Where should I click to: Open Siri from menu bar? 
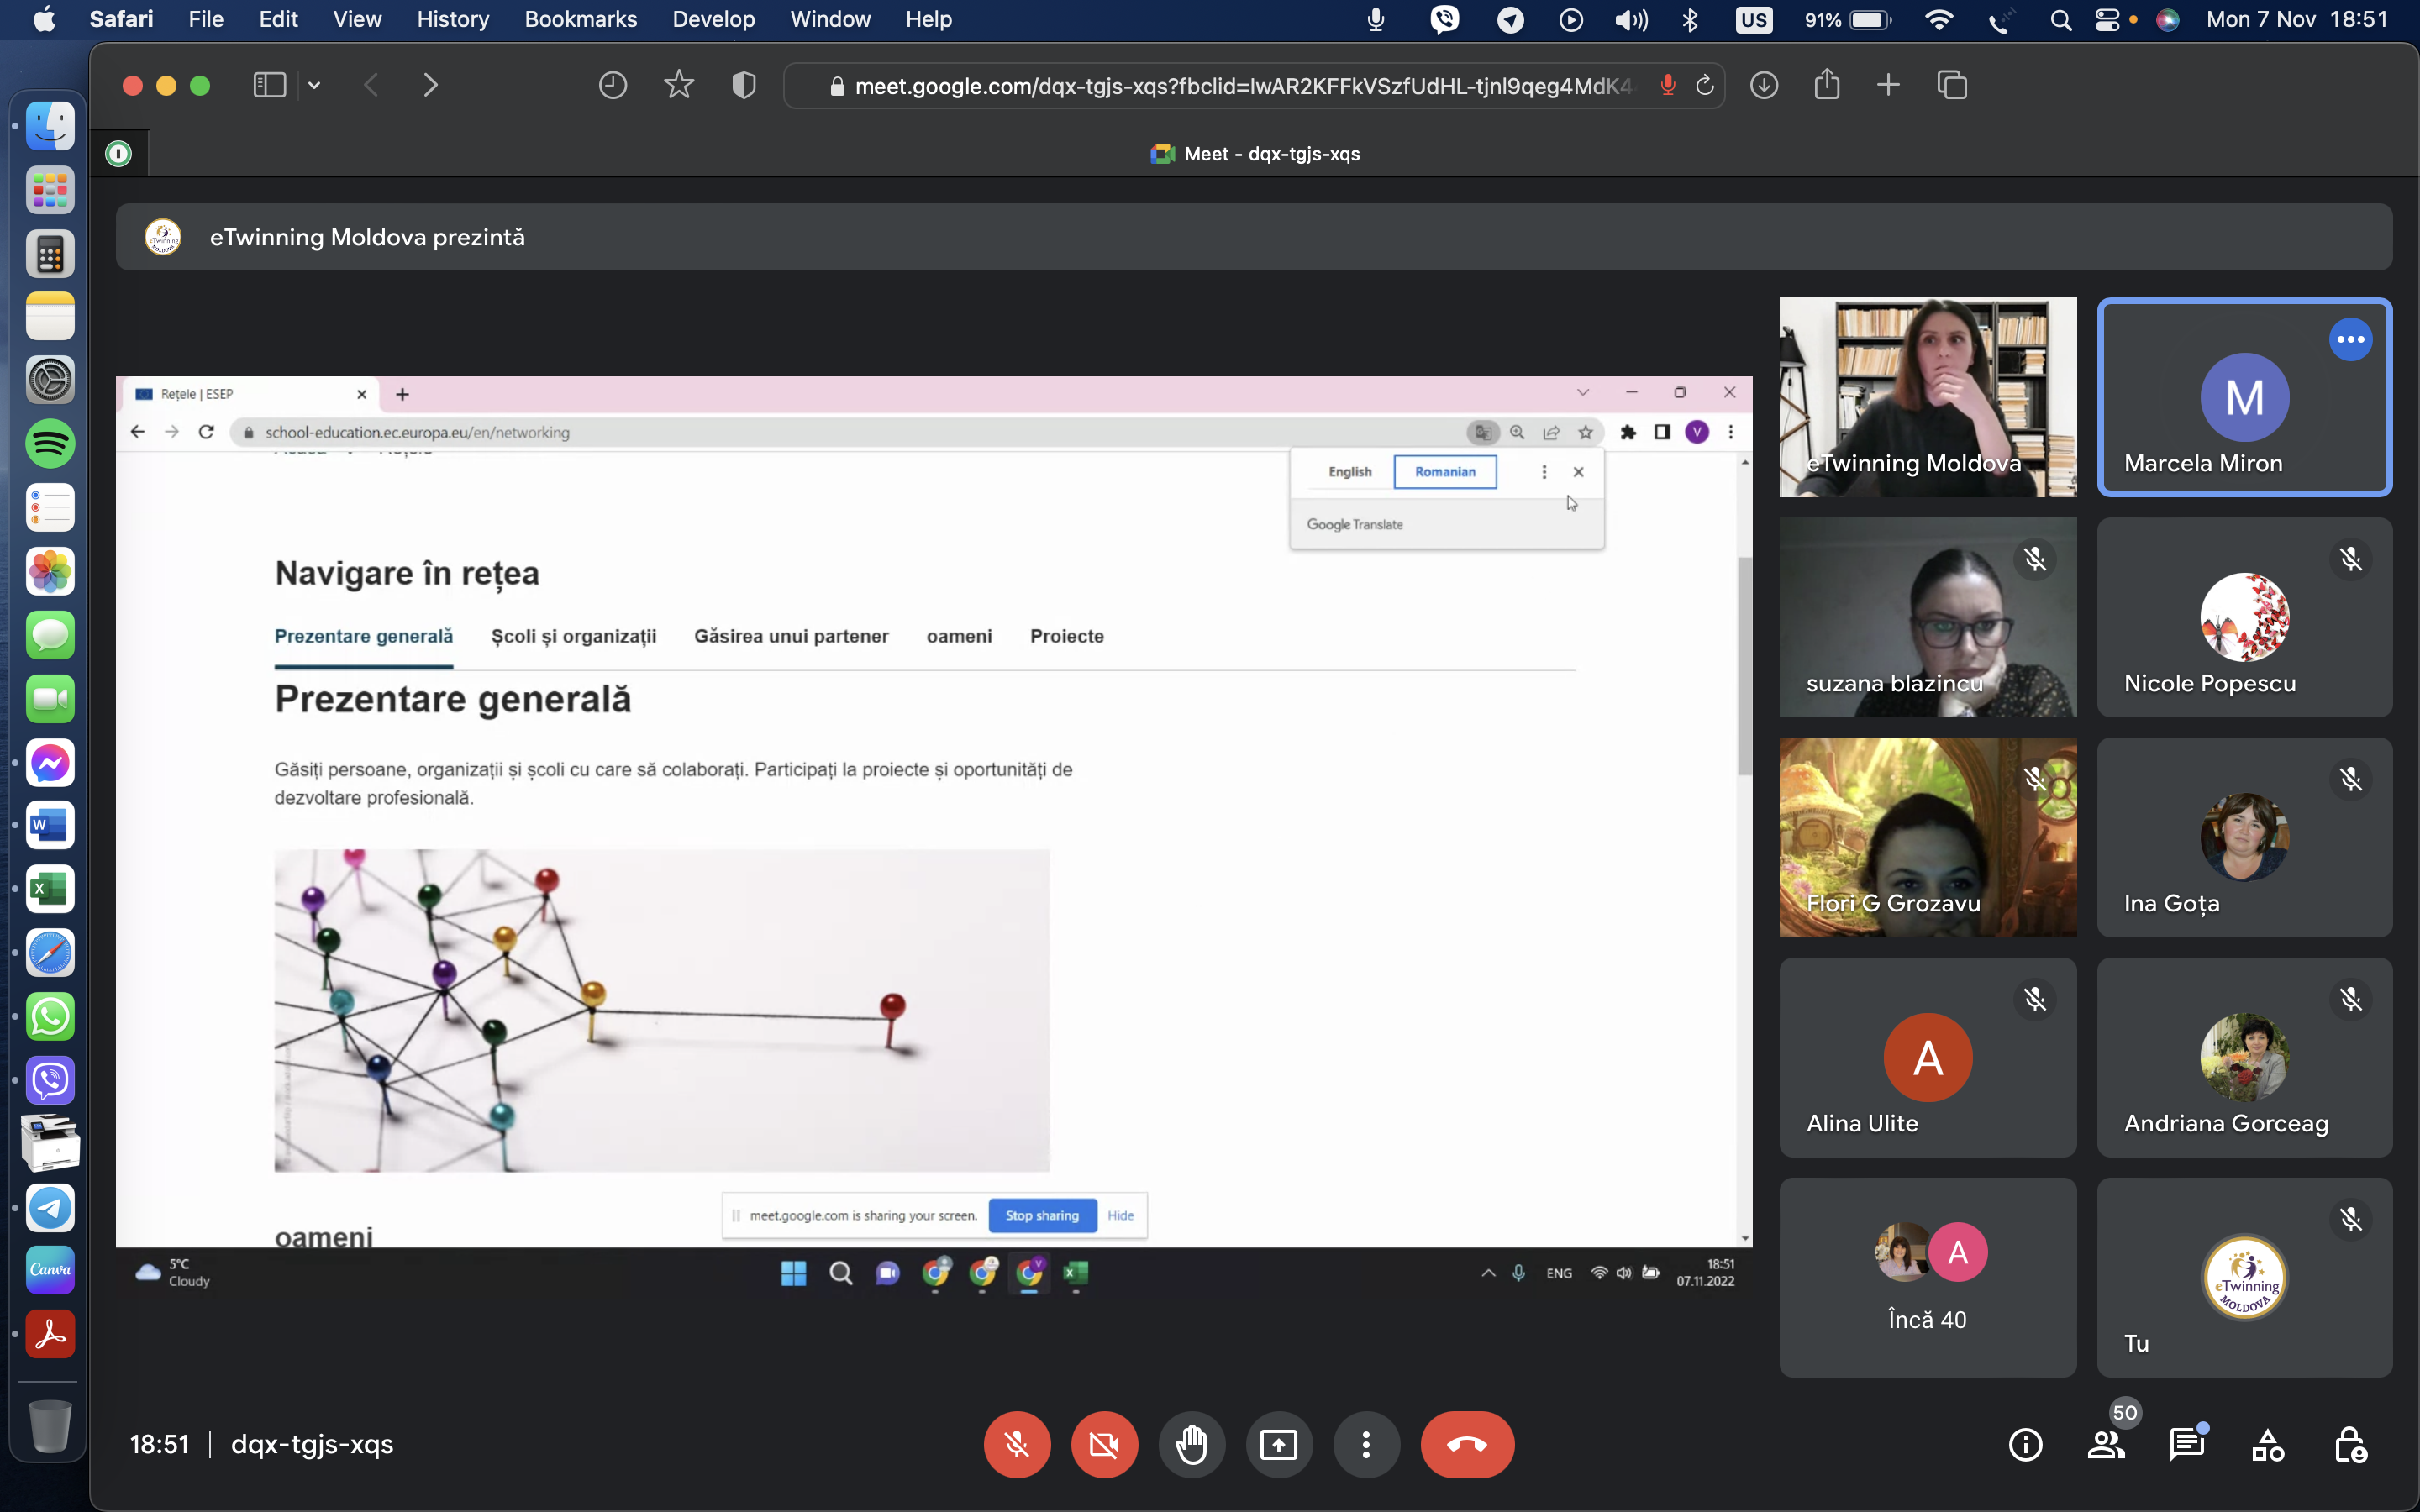point(2167,19)
